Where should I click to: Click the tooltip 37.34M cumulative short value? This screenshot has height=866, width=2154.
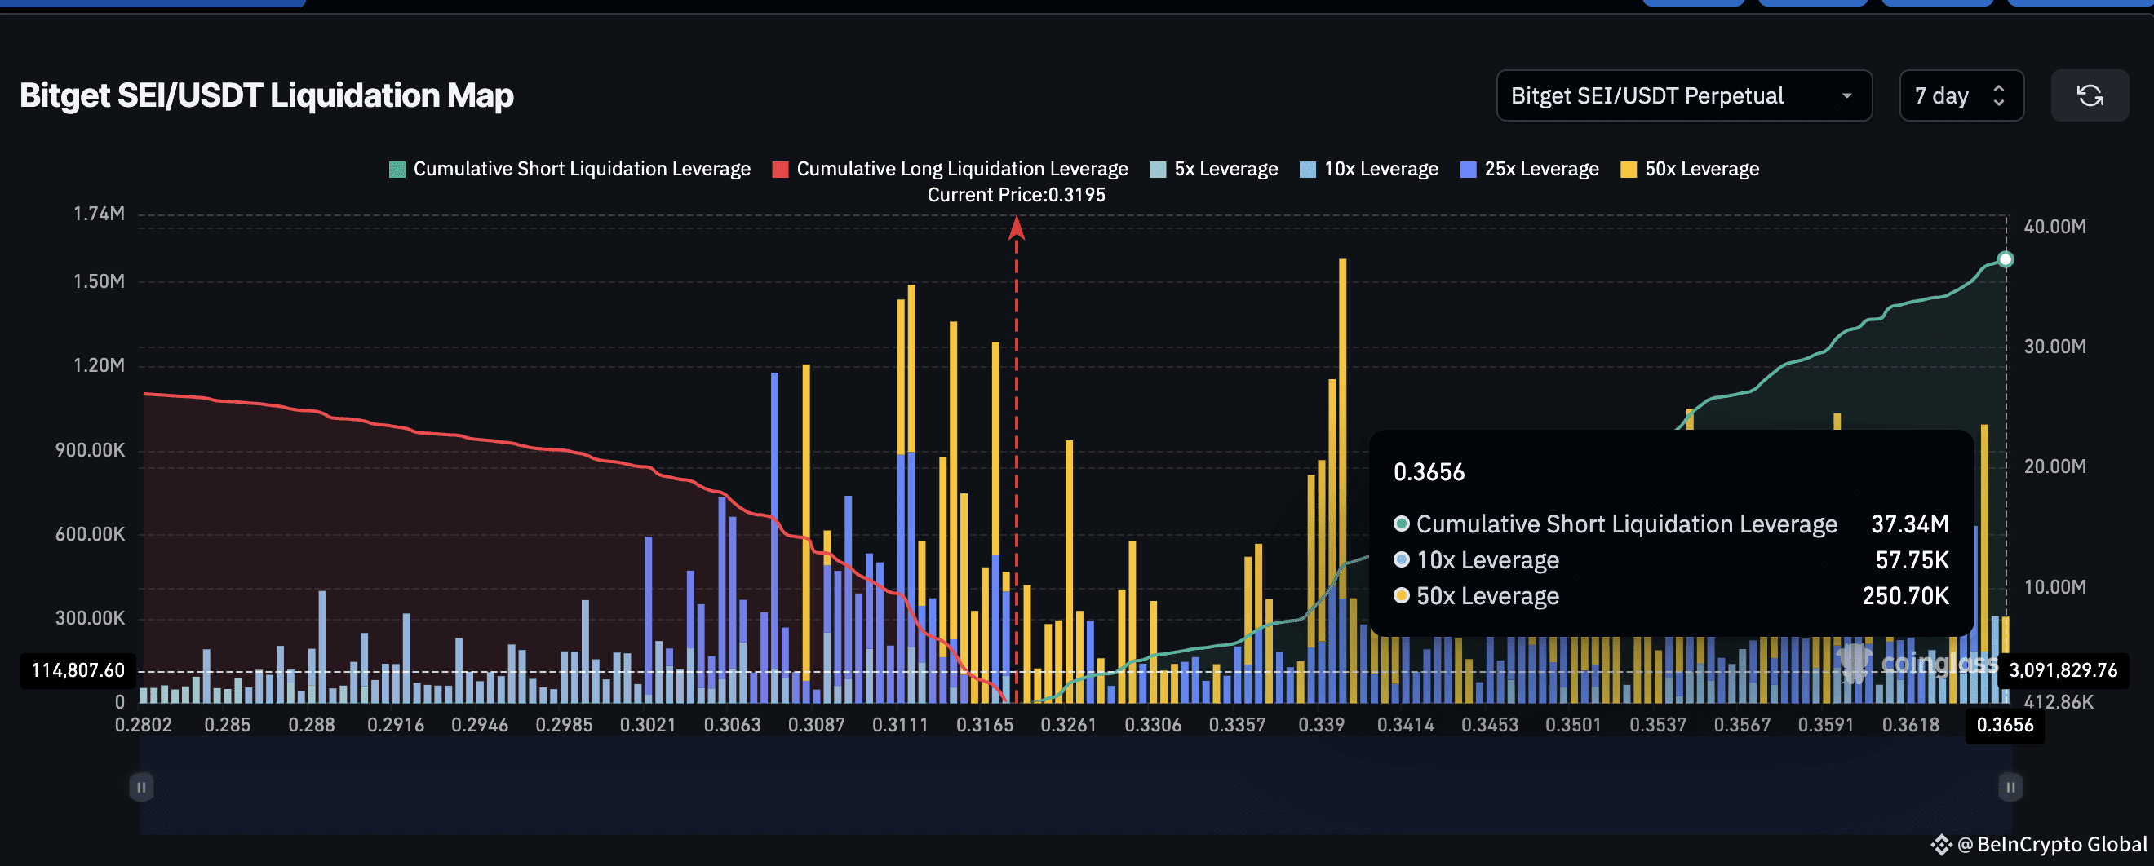[x=1910, y=524]
